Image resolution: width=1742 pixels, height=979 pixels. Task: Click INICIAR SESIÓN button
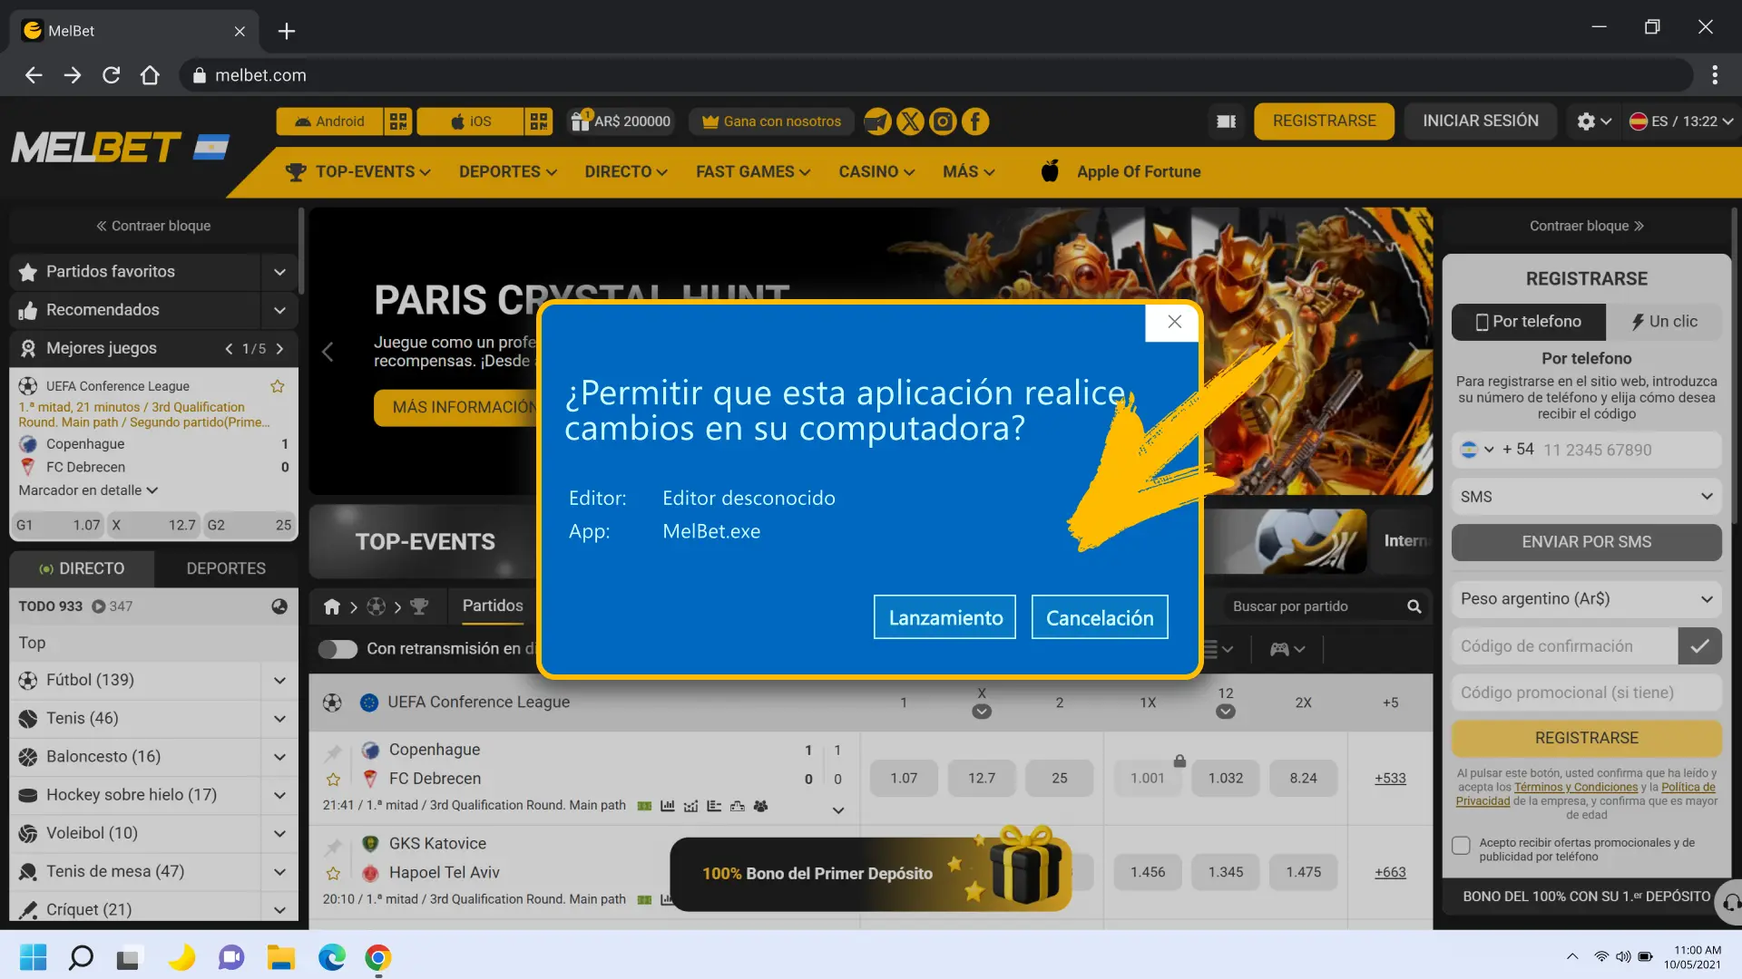point(1480,121)
